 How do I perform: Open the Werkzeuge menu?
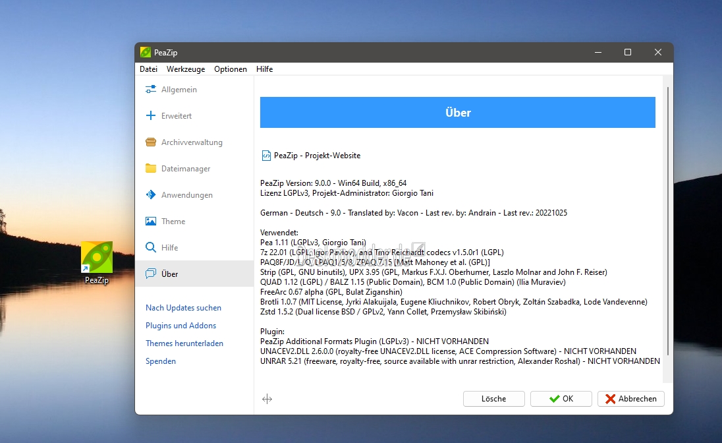coord(186,69)
